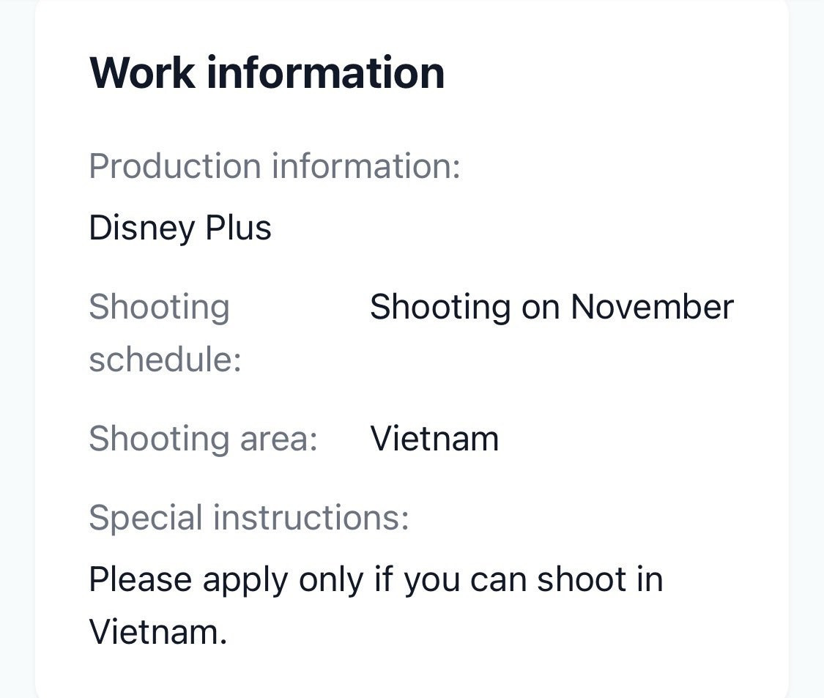This screenshot has width=824, height=698.
Task: Select the gray "Shooting" label word above "schedule:"
Action: click(159, 307)
